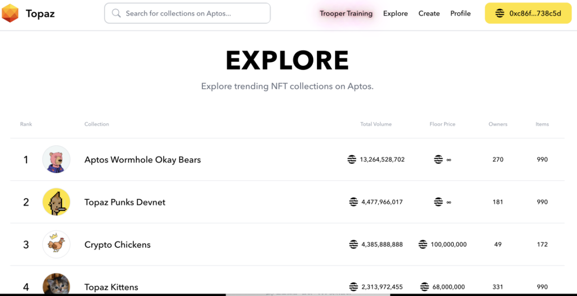Click the wallet address 0xc86f...738c5d button
The width and height of the screenshot is (577, 296).
(x=528, y=13)
